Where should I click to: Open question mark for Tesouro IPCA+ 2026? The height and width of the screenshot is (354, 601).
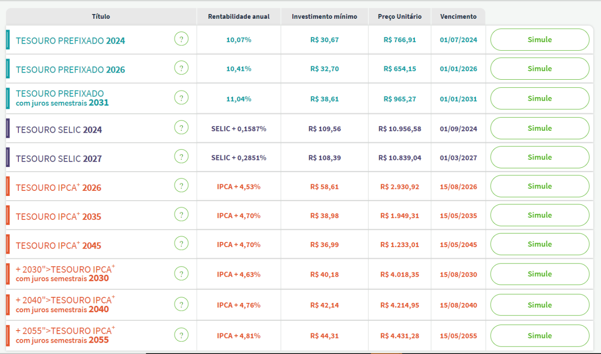(181, 186)
